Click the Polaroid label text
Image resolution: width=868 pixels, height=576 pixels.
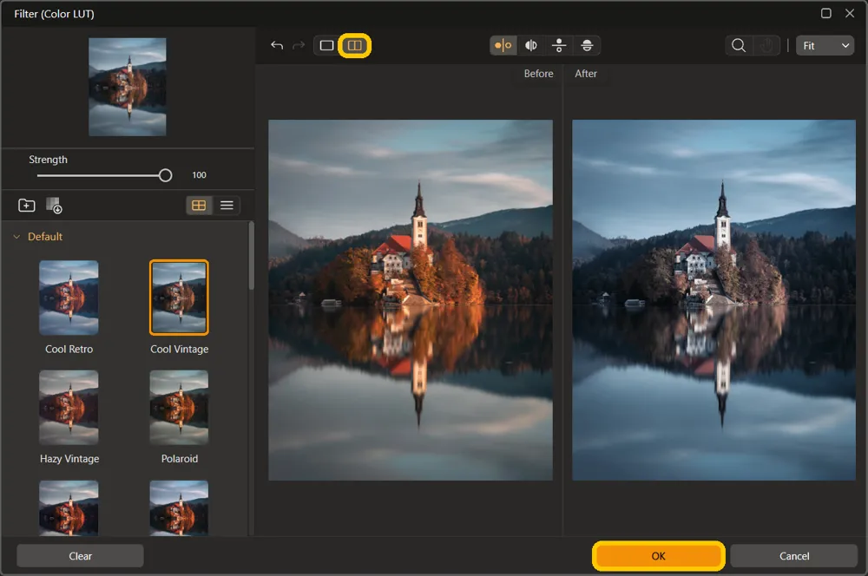point(180,459)
